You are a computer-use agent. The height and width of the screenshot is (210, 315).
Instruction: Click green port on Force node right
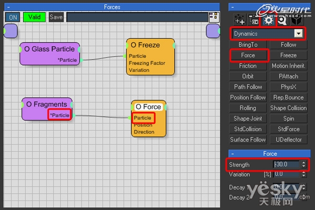tap(165, 107)
